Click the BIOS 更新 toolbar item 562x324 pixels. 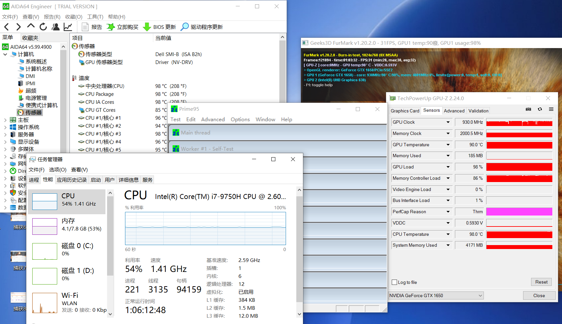tap(159, 27)
